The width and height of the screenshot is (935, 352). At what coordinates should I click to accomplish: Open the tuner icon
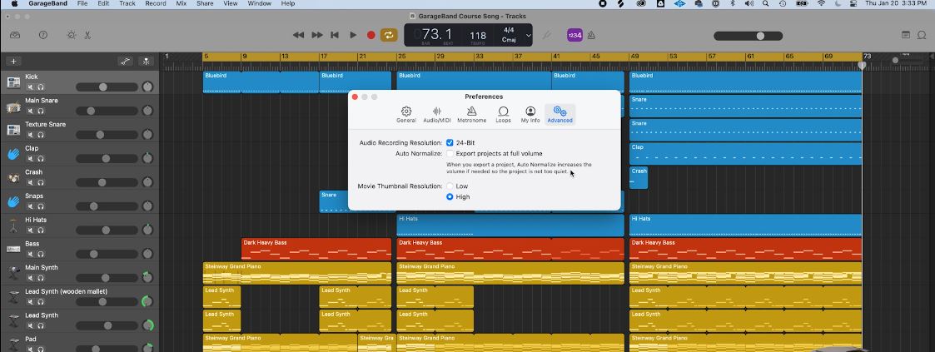pyautogui.click(x=547, y=35)
